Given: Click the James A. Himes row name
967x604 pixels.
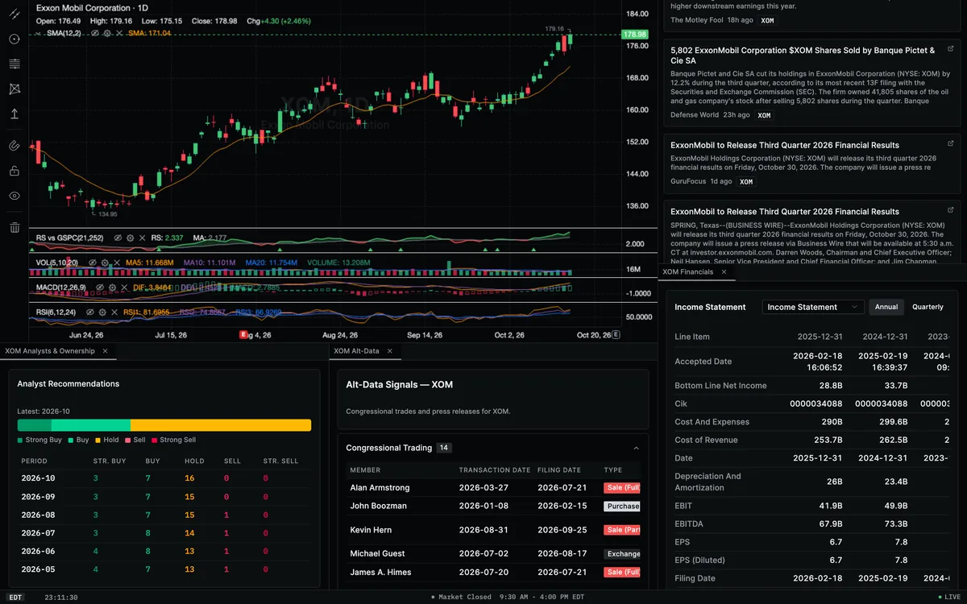Looking at the screenshot, I should point(380,572).
